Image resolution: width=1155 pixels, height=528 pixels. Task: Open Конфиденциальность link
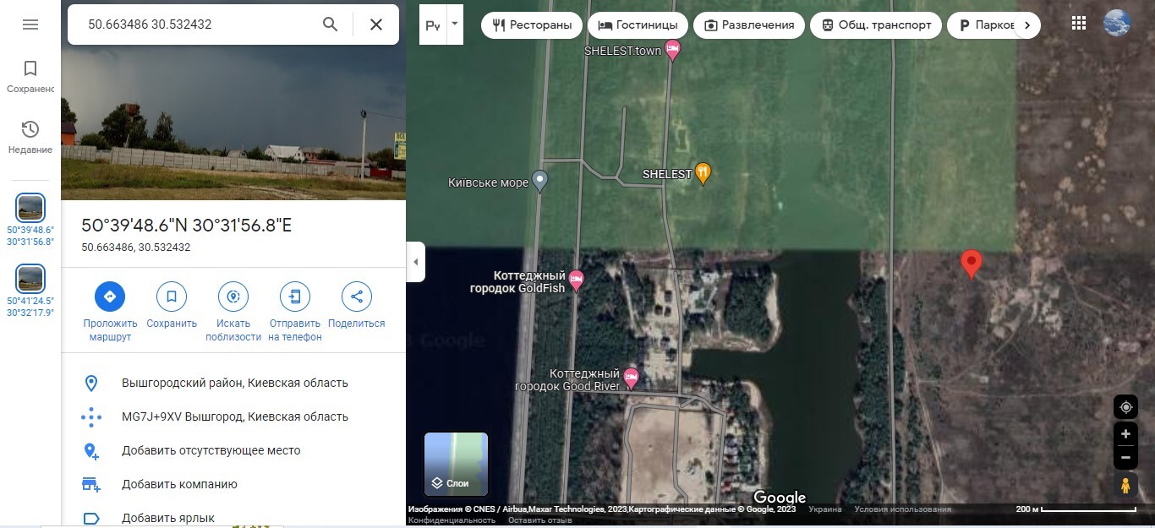pyautogui.click(x=452, y=520)
